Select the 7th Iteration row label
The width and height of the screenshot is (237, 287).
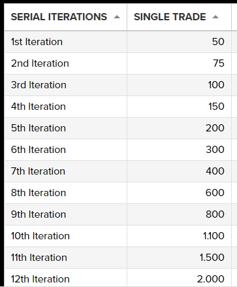tap(38, 171)
